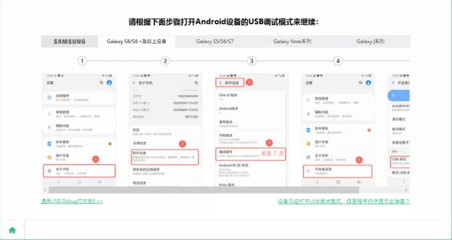Click the step 4 developer options screenshot
Viewport: 452px width, 240px height.
(x=338, y=130)
